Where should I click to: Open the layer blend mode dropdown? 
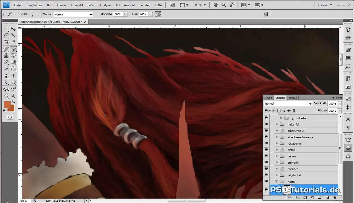288,104
